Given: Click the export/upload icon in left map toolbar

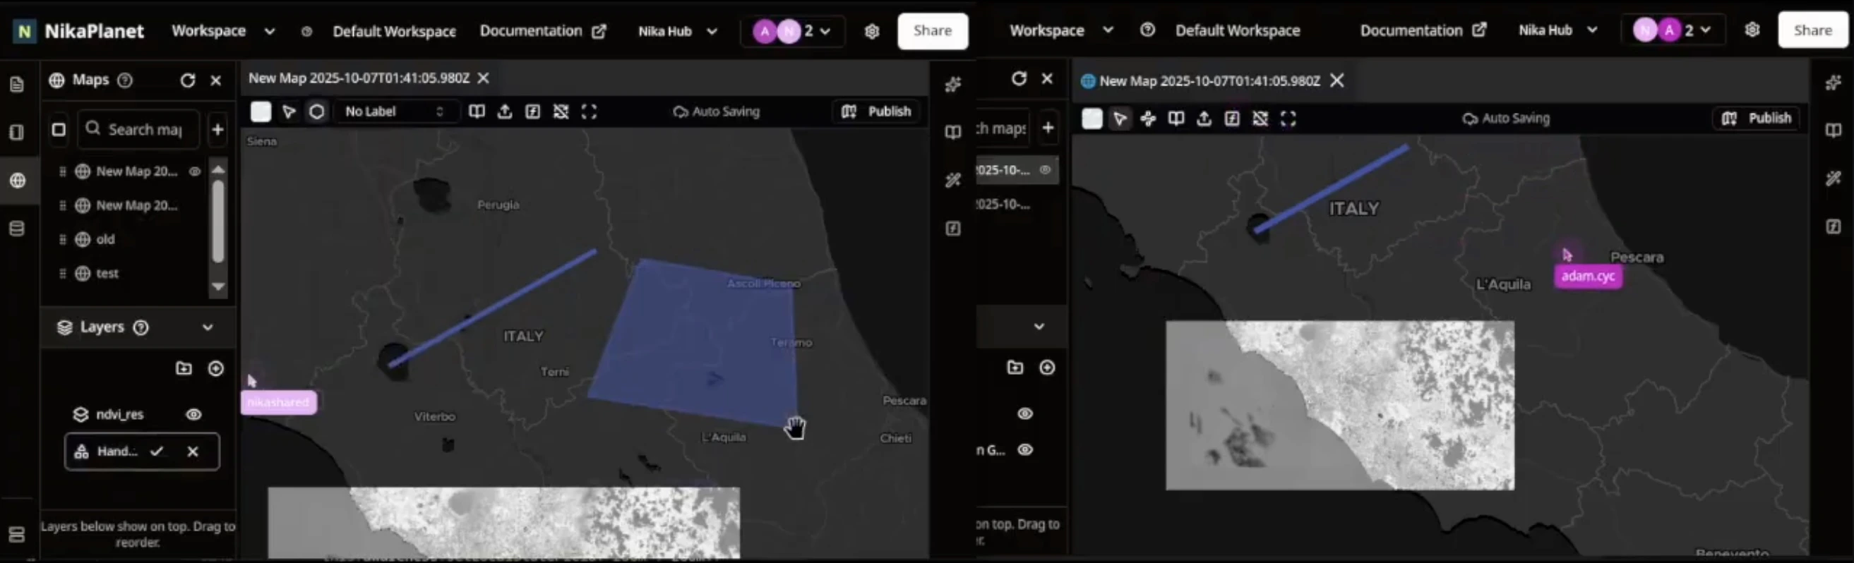Looking at the screenshot, I should coord(505,111).
